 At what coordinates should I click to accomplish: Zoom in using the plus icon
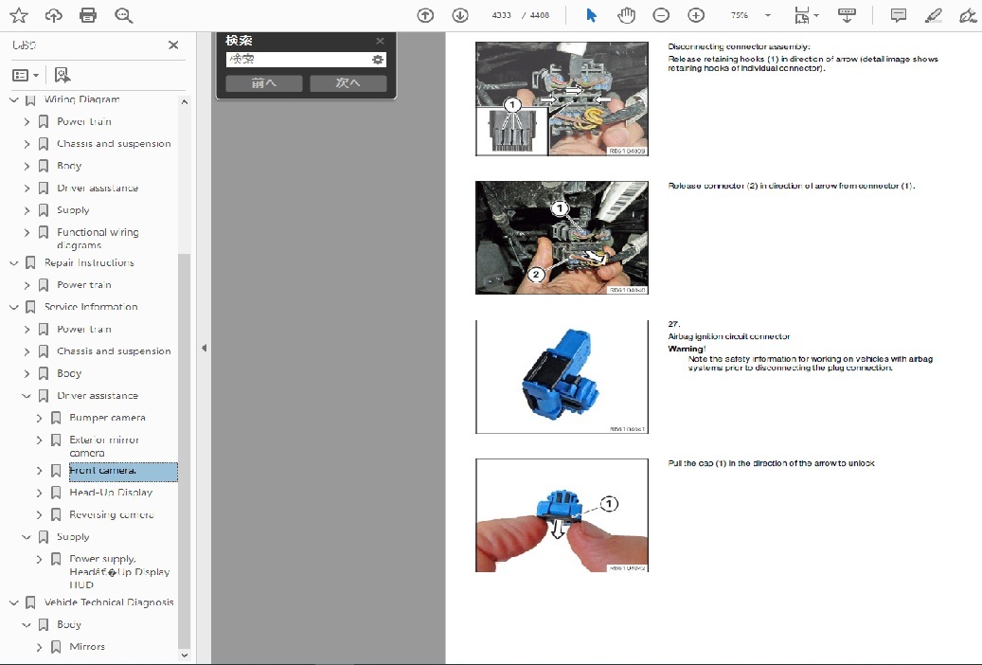696,15
